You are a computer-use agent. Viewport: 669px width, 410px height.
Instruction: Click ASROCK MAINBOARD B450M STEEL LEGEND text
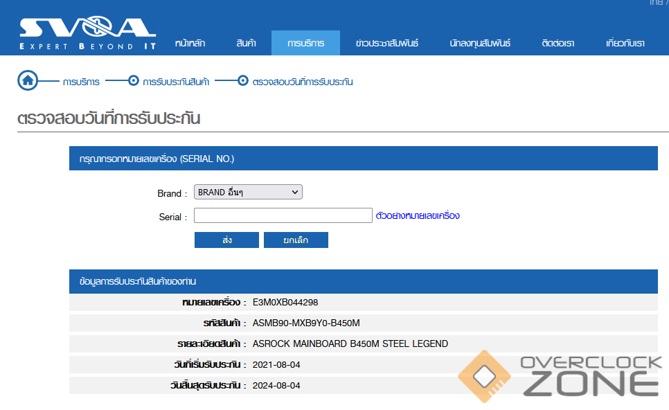[350, 344]
